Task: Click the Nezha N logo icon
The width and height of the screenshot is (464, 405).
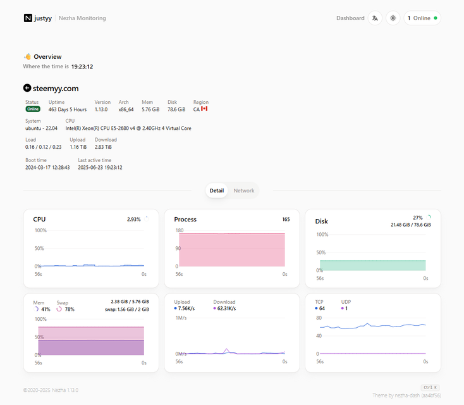Action: pyautogui.click(x=28, y=18)
